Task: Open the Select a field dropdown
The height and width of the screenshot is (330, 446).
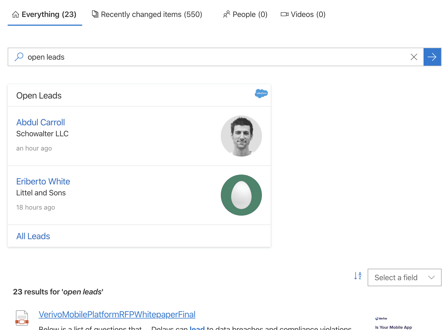Action: click(404, 277)
